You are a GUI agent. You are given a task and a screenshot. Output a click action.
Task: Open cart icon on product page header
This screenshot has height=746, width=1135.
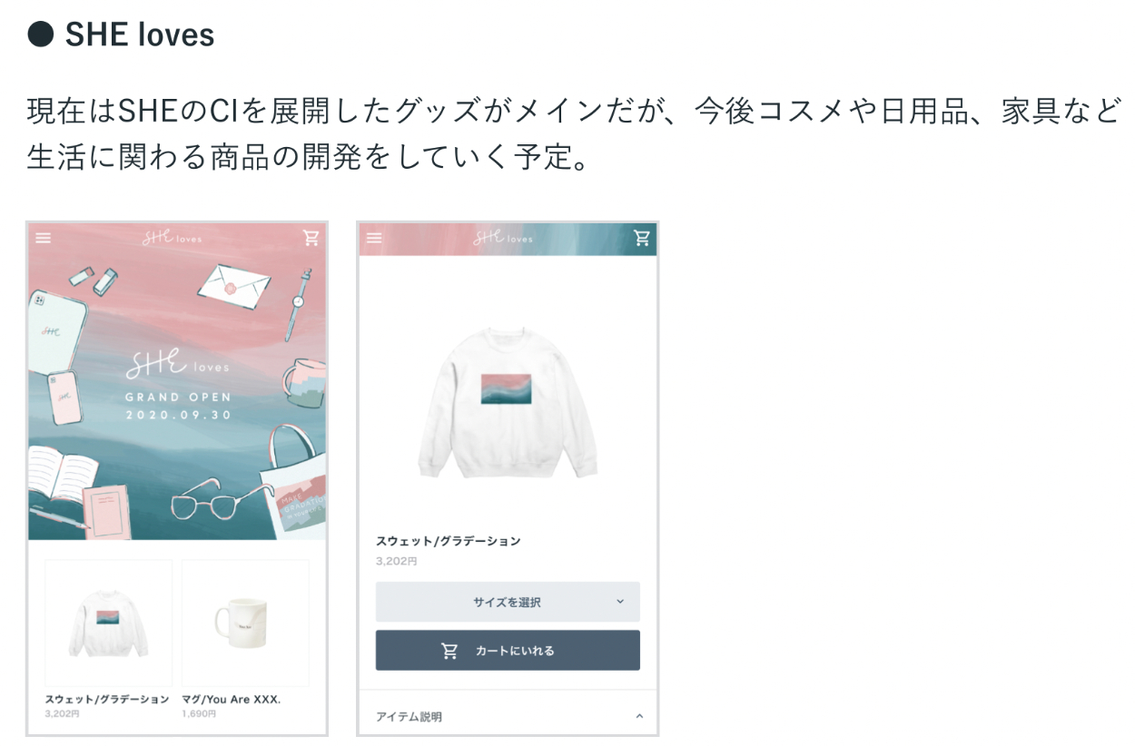click(x=642, y=238)
